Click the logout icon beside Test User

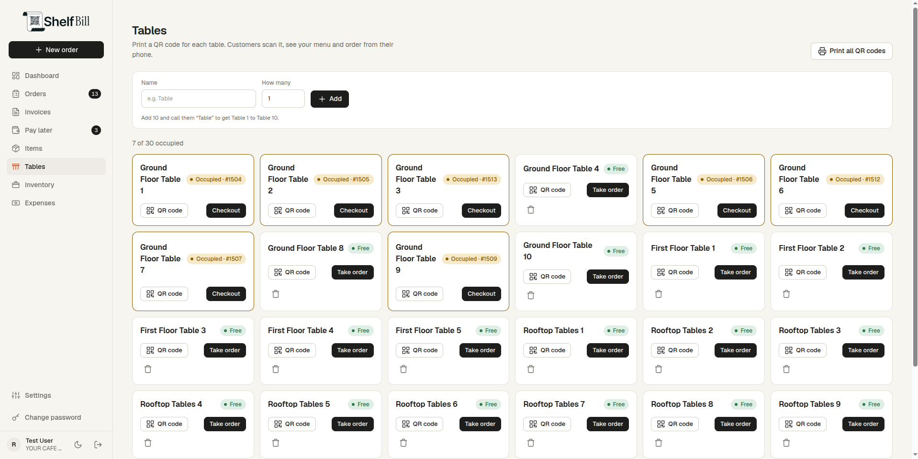click(x=98, y=445)
